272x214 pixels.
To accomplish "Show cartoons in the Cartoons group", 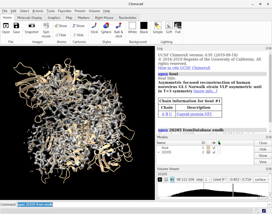I will click(78, 26).
